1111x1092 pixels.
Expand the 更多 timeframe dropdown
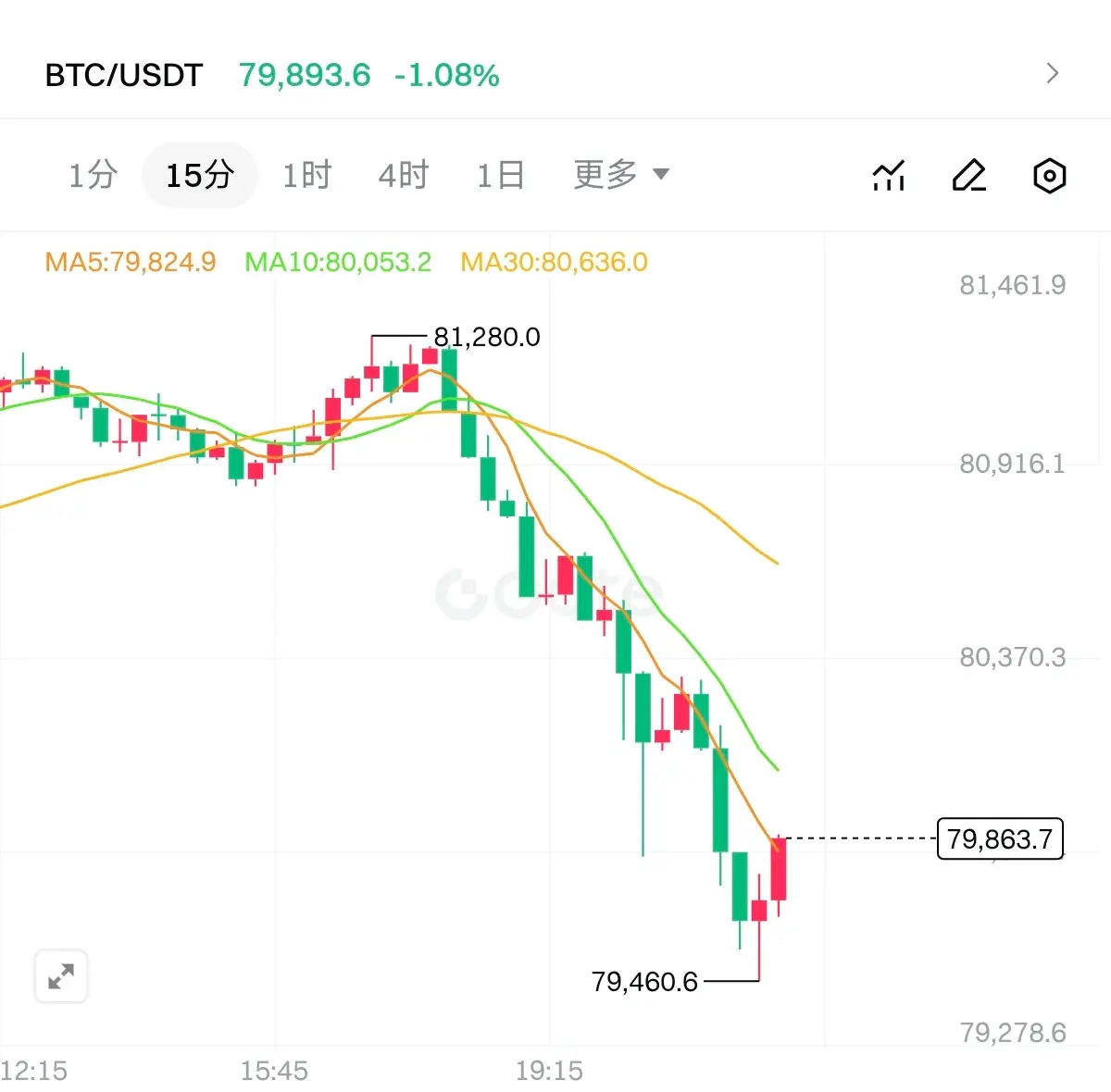coord(620,174)
